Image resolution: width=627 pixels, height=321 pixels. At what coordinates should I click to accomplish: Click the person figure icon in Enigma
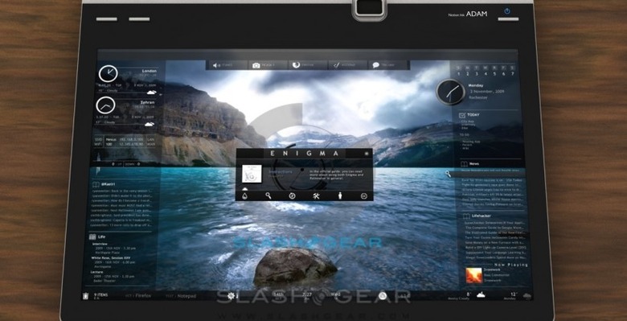pyautogui.click(x=340, y=195)
